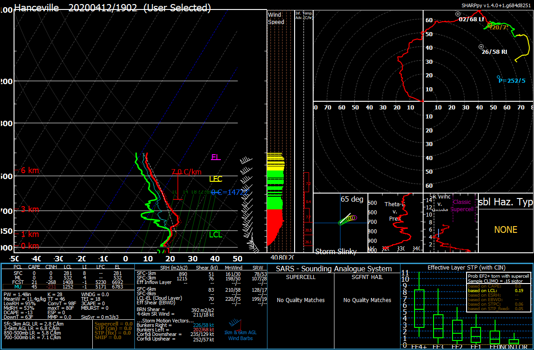Click the 700-500mb LR line
This screenshot has width=534, height=350.
pos(32,337)
